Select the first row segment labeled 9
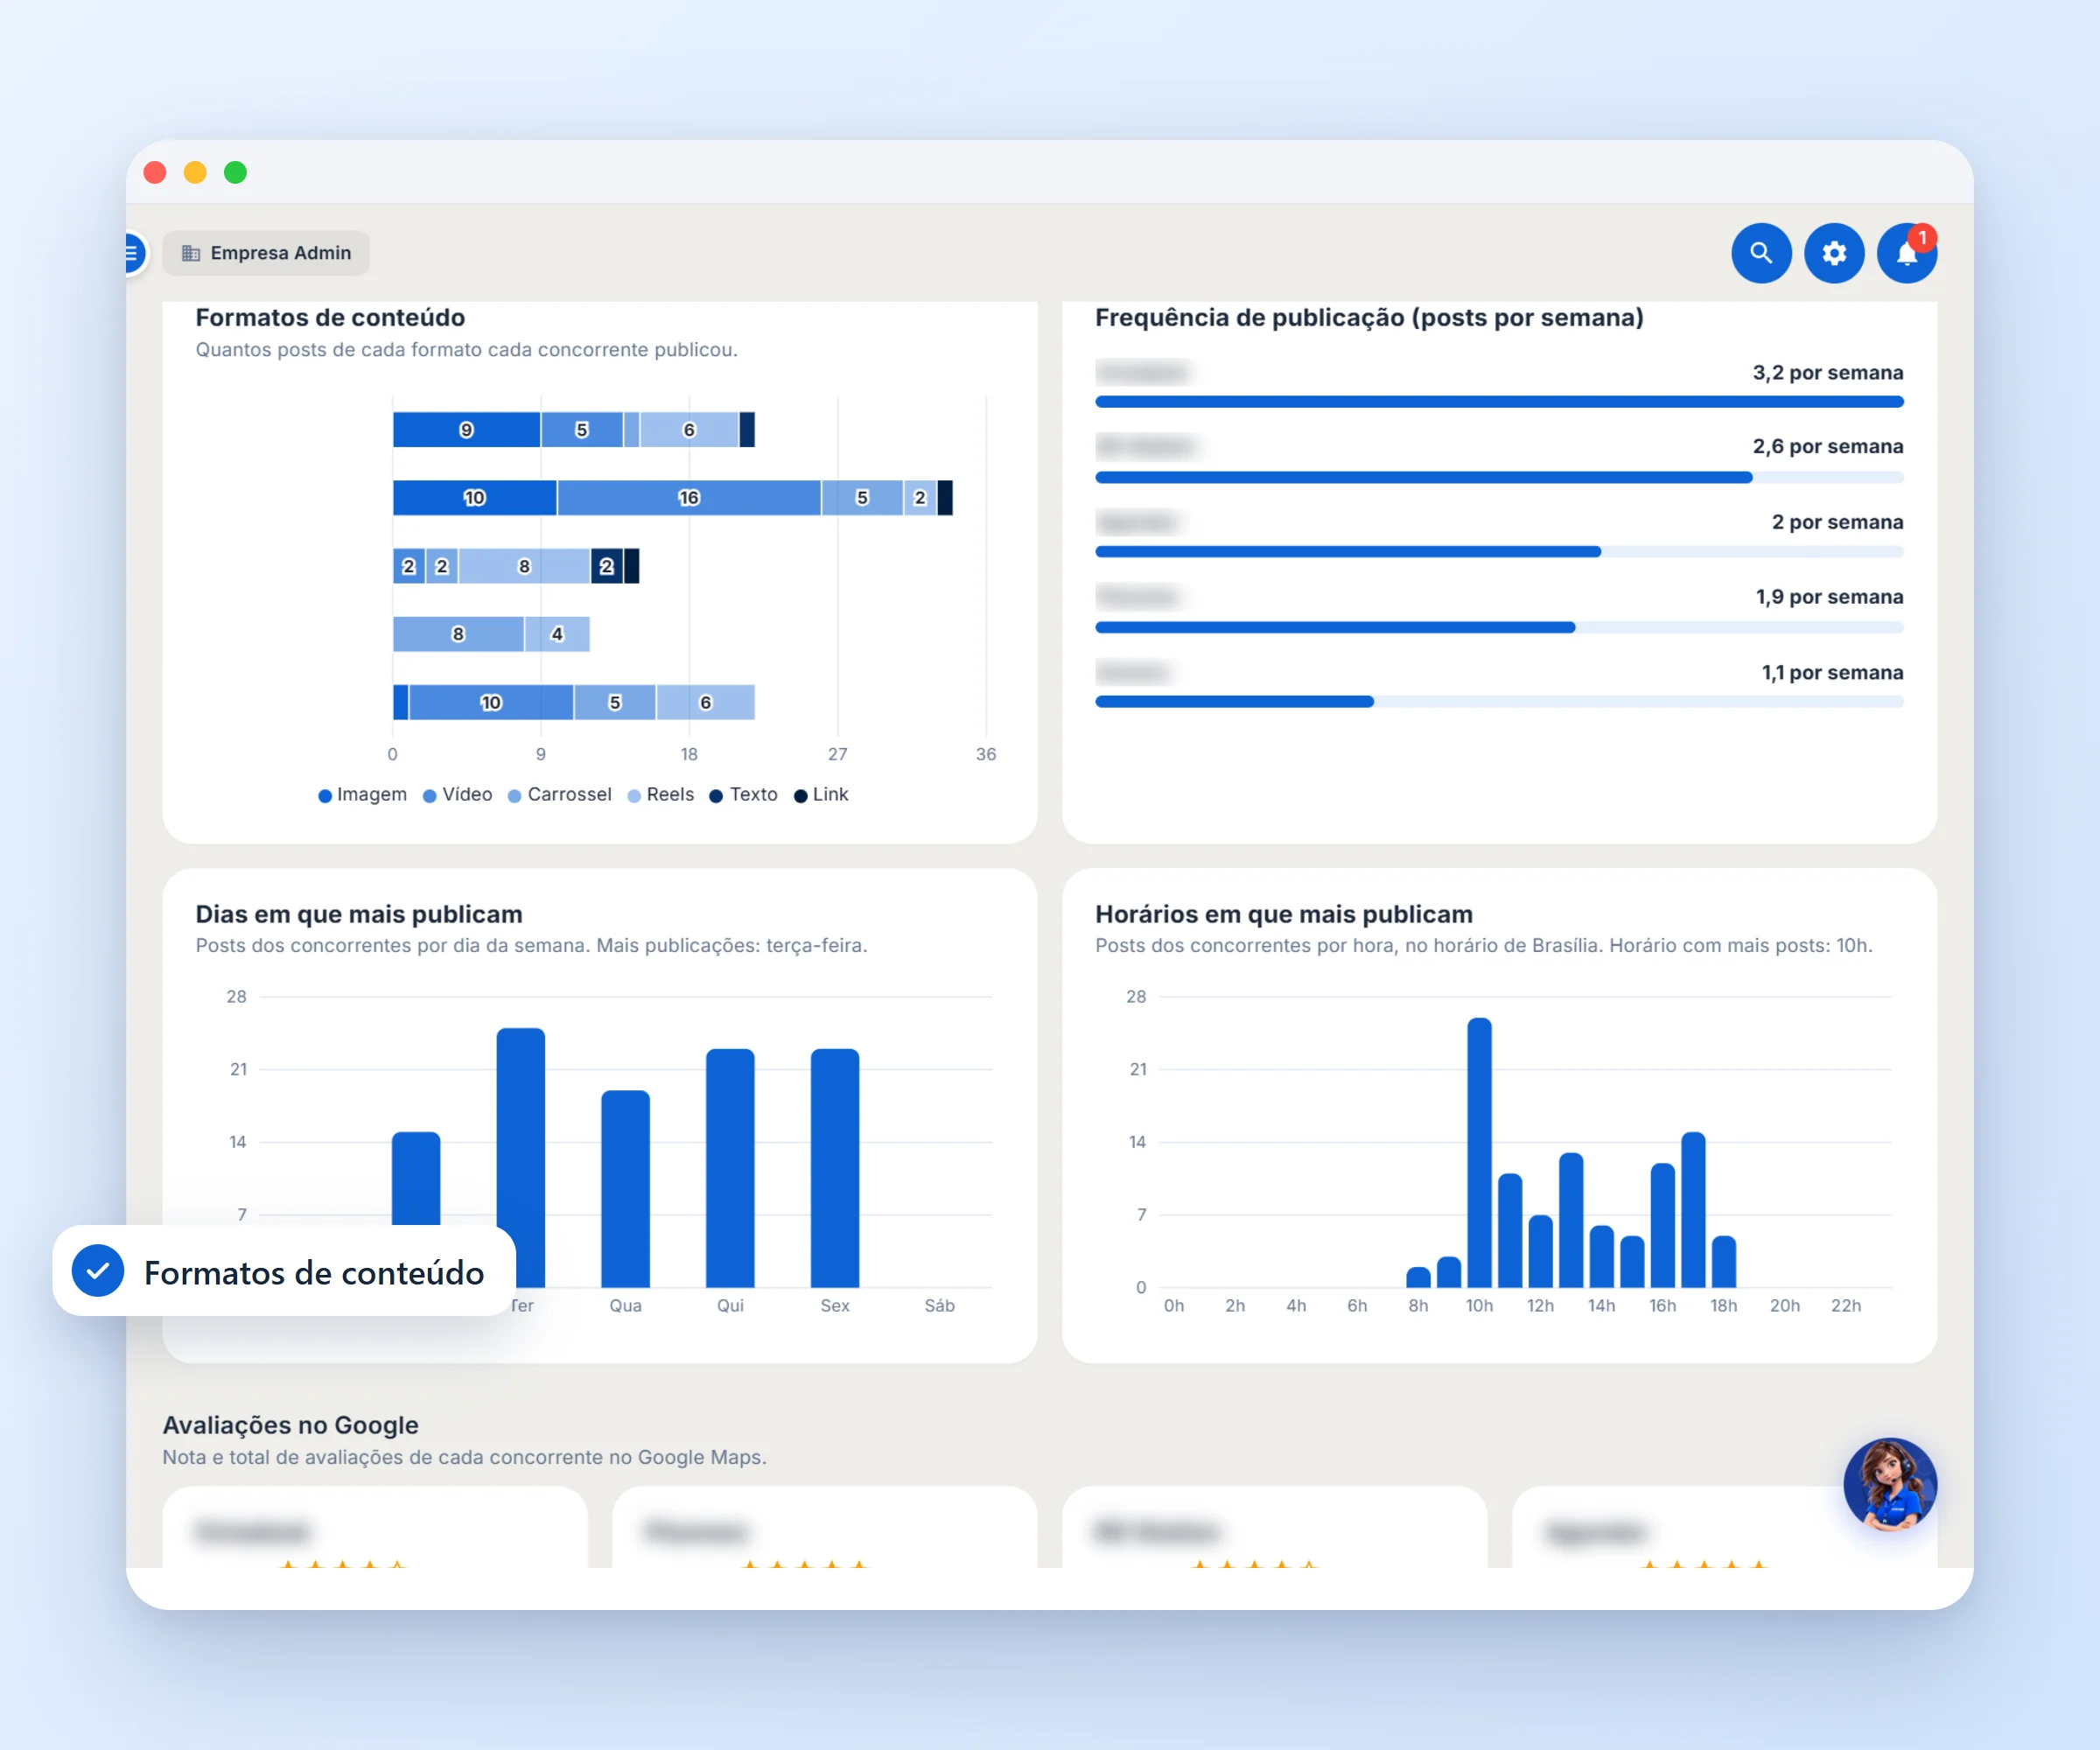Image resolution: width=2100 pixels, height=1750 pixels. click(466, 430)
